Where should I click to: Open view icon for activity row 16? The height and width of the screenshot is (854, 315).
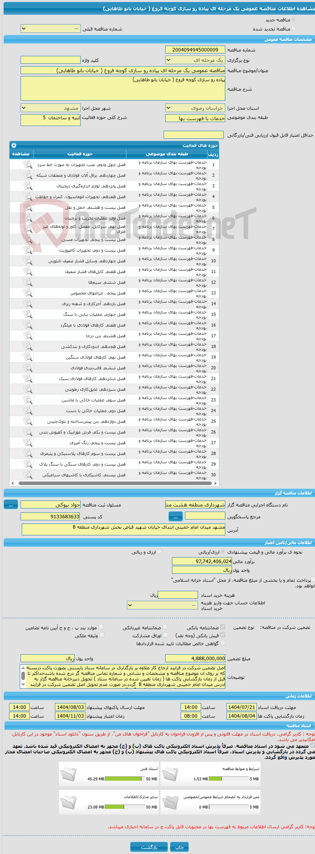[x=28, y=325]
